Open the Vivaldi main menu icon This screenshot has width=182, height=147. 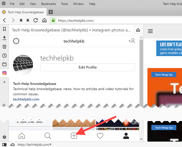pyautogui.click(x=4, y=3)
